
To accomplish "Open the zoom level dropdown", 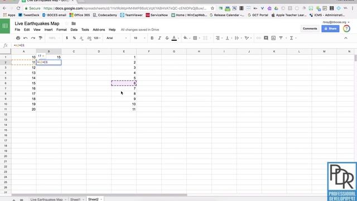I will [54, 38].
